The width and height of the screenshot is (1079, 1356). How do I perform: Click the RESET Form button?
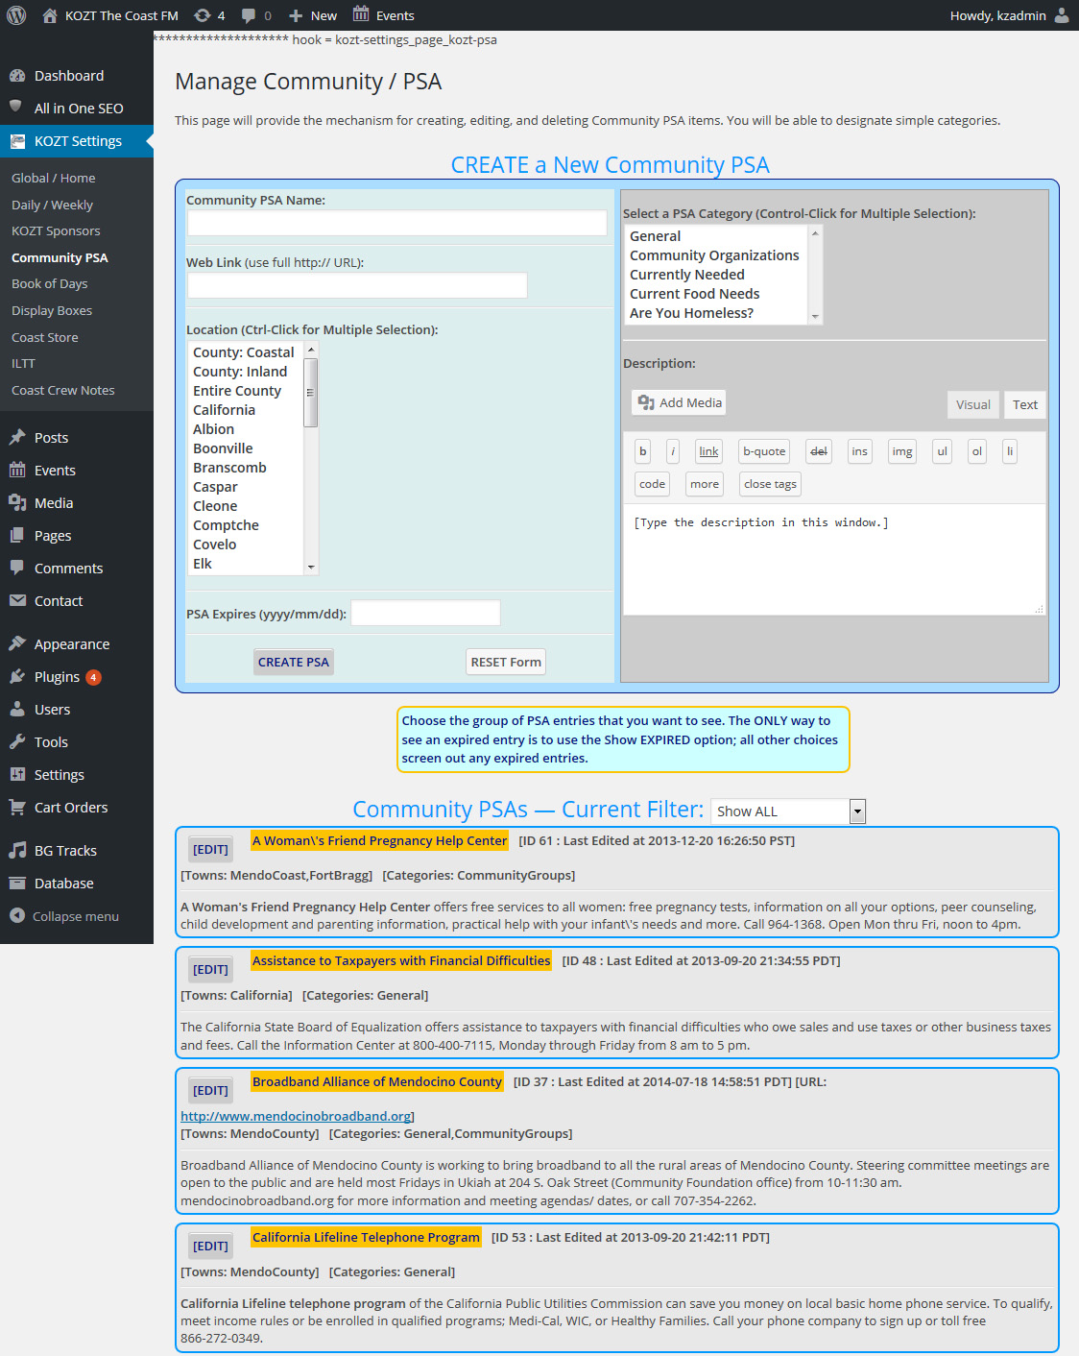(x=506, y=663)
